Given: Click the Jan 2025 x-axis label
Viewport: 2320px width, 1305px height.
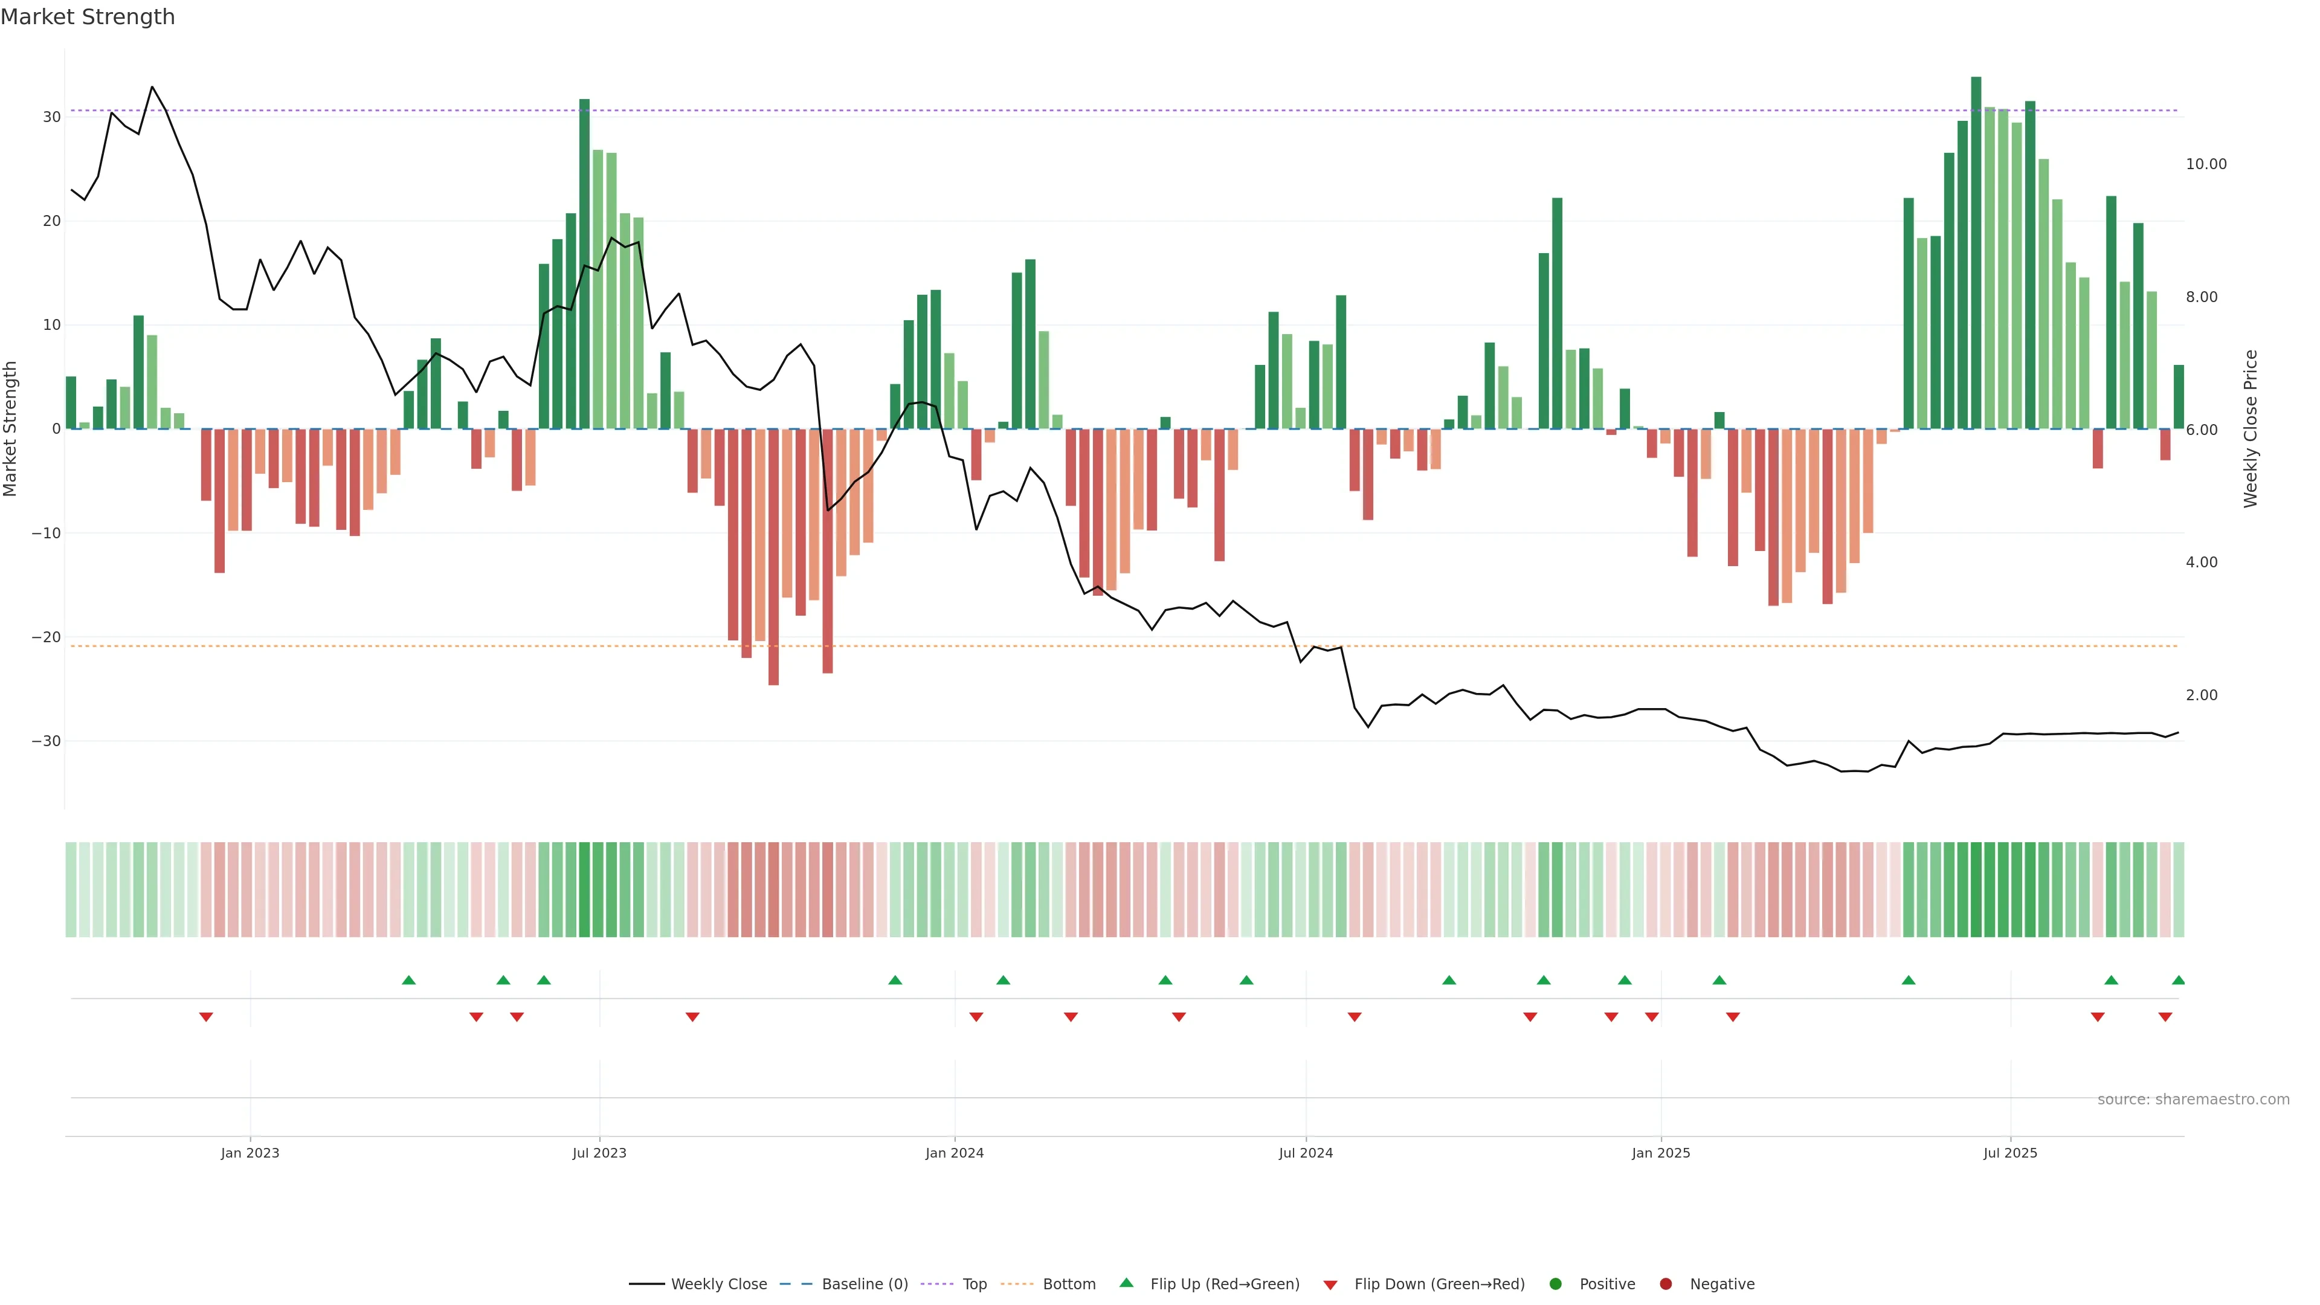Looking at the screenshot, I should [x=1661, y=1153].
